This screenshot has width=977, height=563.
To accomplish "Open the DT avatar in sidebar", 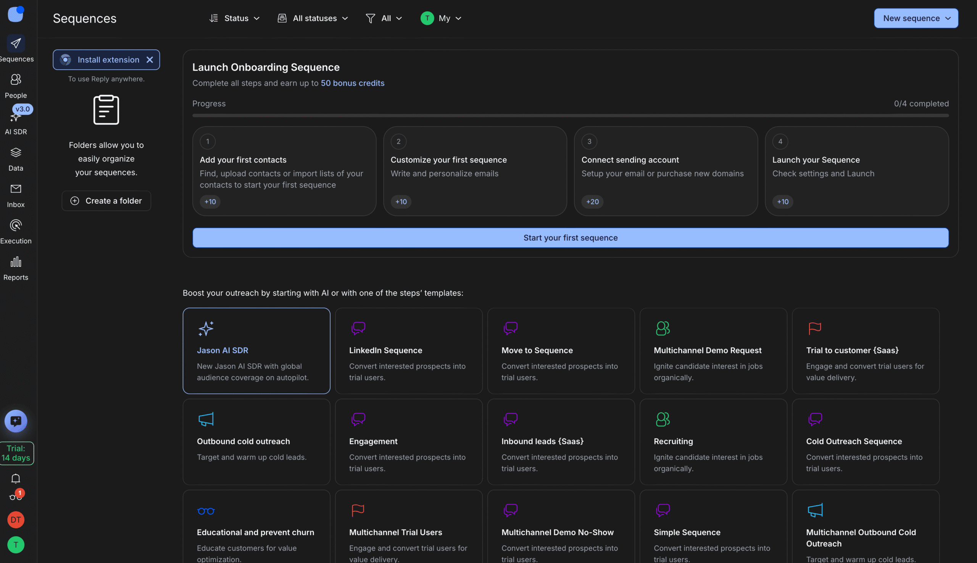I will click(16, 520).
